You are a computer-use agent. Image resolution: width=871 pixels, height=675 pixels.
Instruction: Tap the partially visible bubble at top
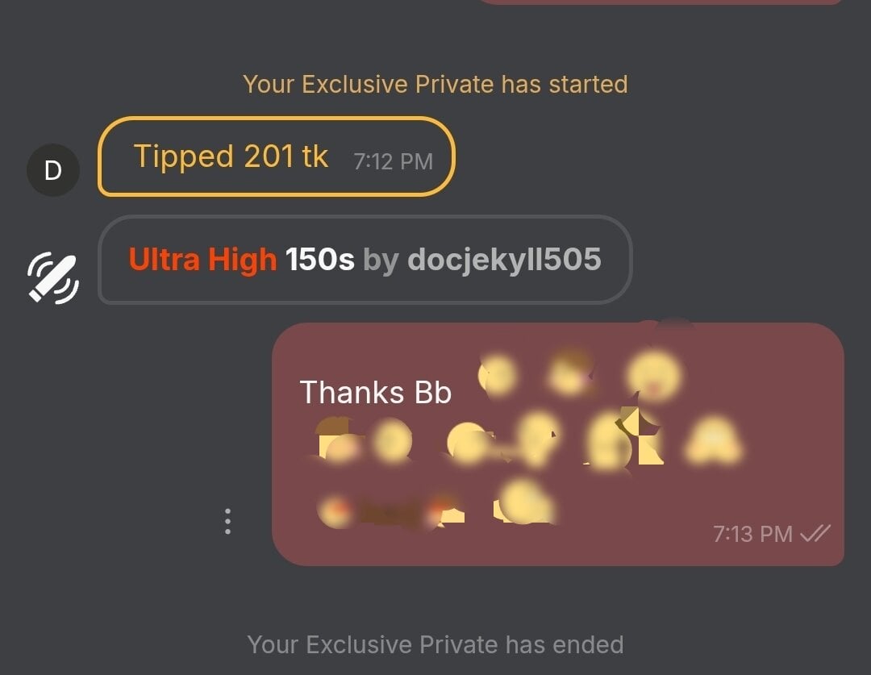click(661, 2)
